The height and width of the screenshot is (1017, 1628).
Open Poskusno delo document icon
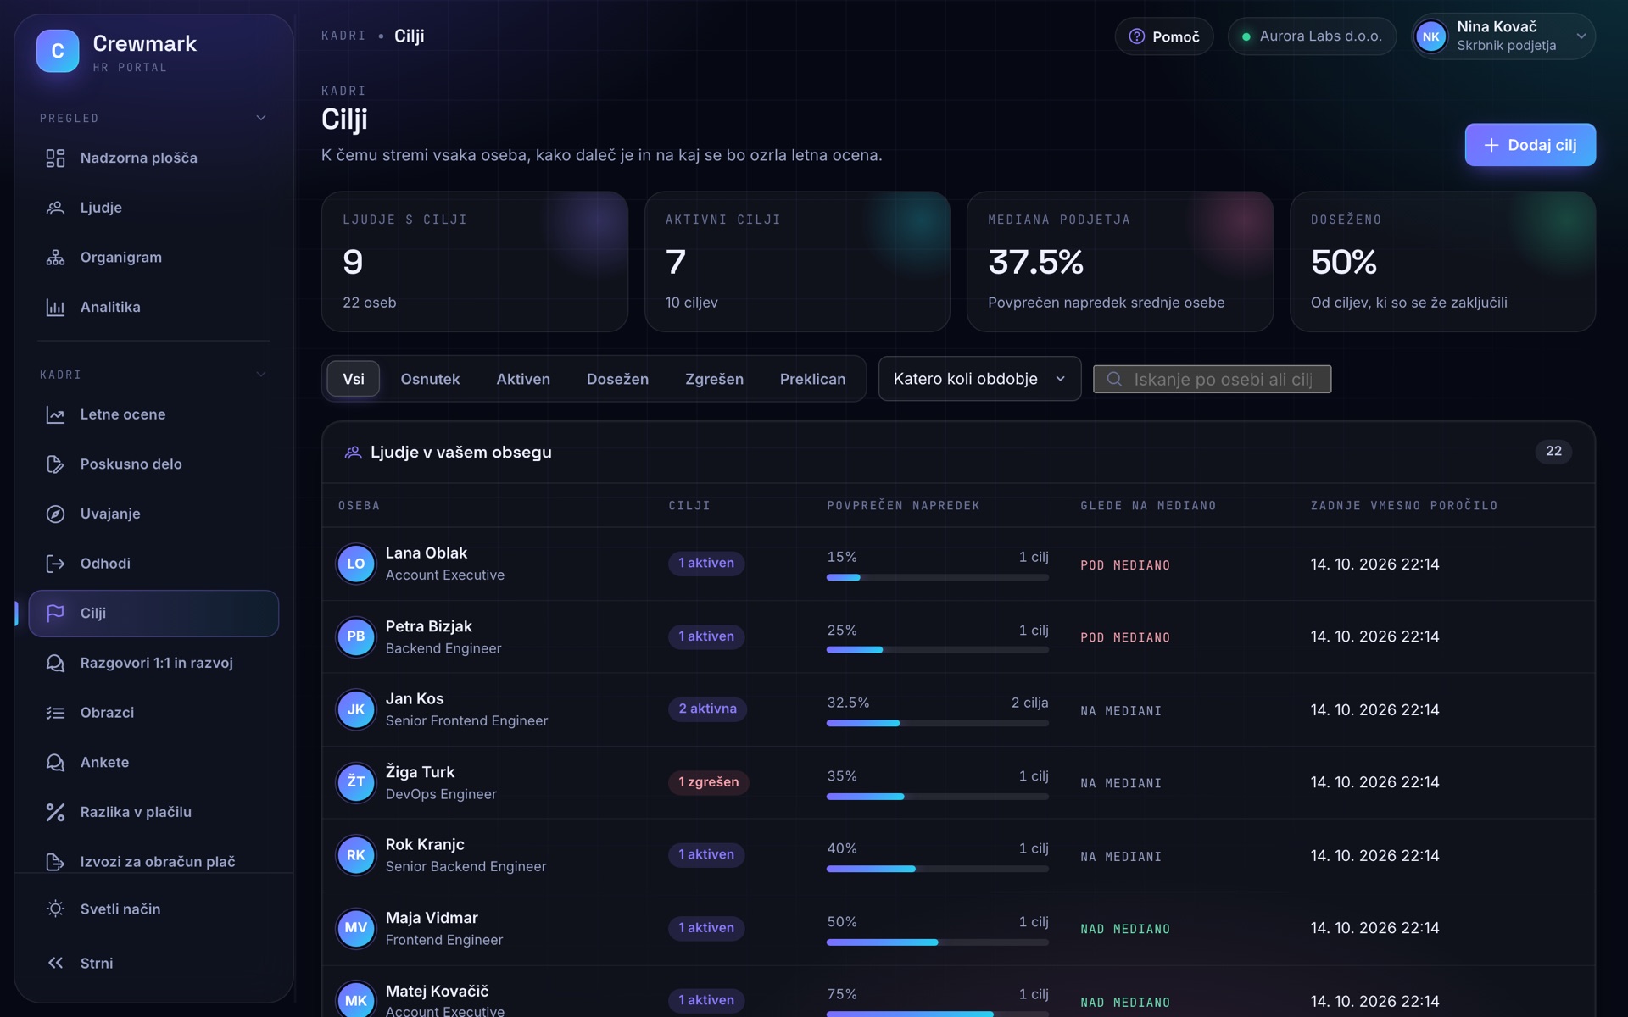[55, 464]
